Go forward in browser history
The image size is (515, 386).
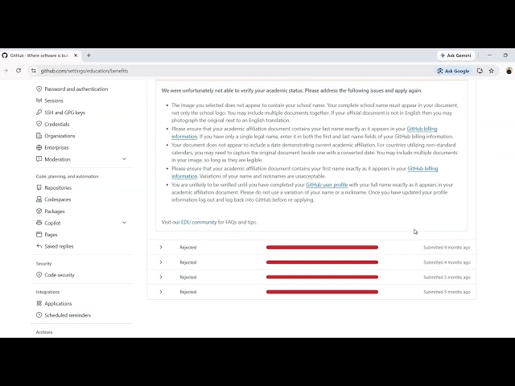(6, 71)
